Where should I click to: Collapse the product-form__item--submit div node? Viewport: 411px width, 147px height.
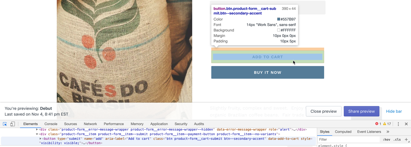(37, 134)
